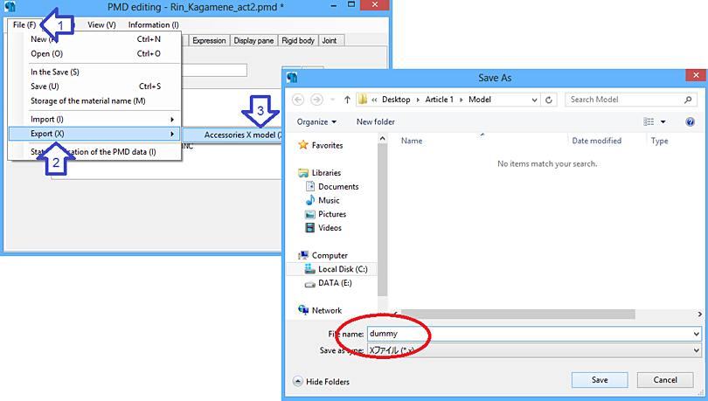
Task: Open the view options dropdown arrow
Action: click(x=663, y=121)
